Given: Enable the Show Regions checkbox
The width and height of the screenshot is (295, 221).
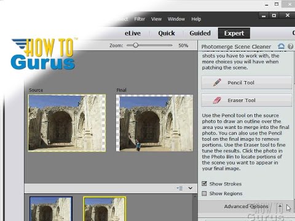Looking at the screenshot, I should point(204,193).
